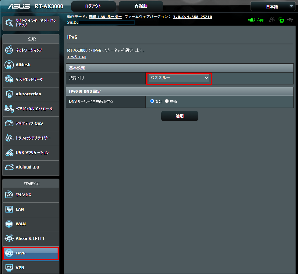Screen dimensions: 298x274
Task: Click the IPv6 page title
Action: tap(72, 37)
